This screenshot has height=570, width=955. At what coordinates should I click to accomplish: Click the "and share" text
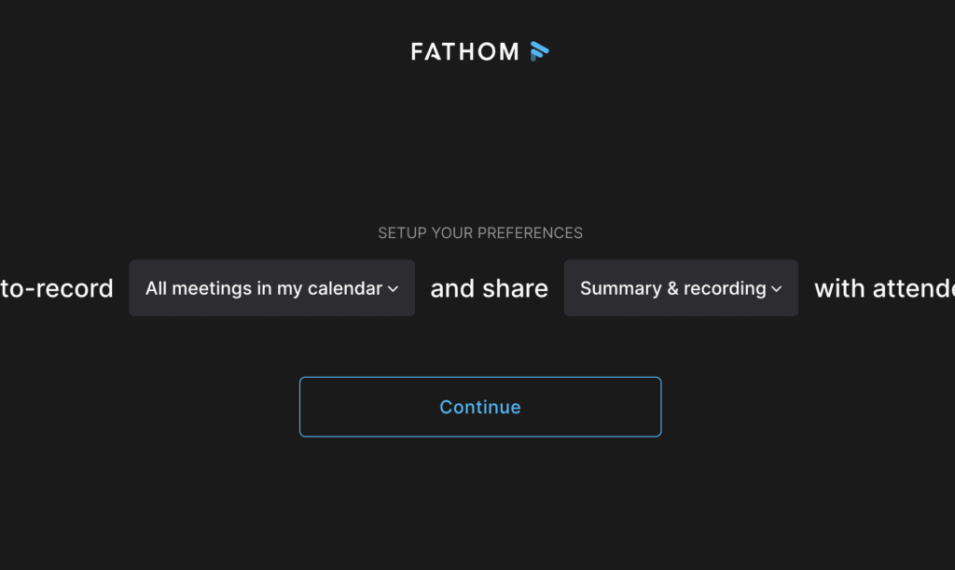[x=489, y=288]
